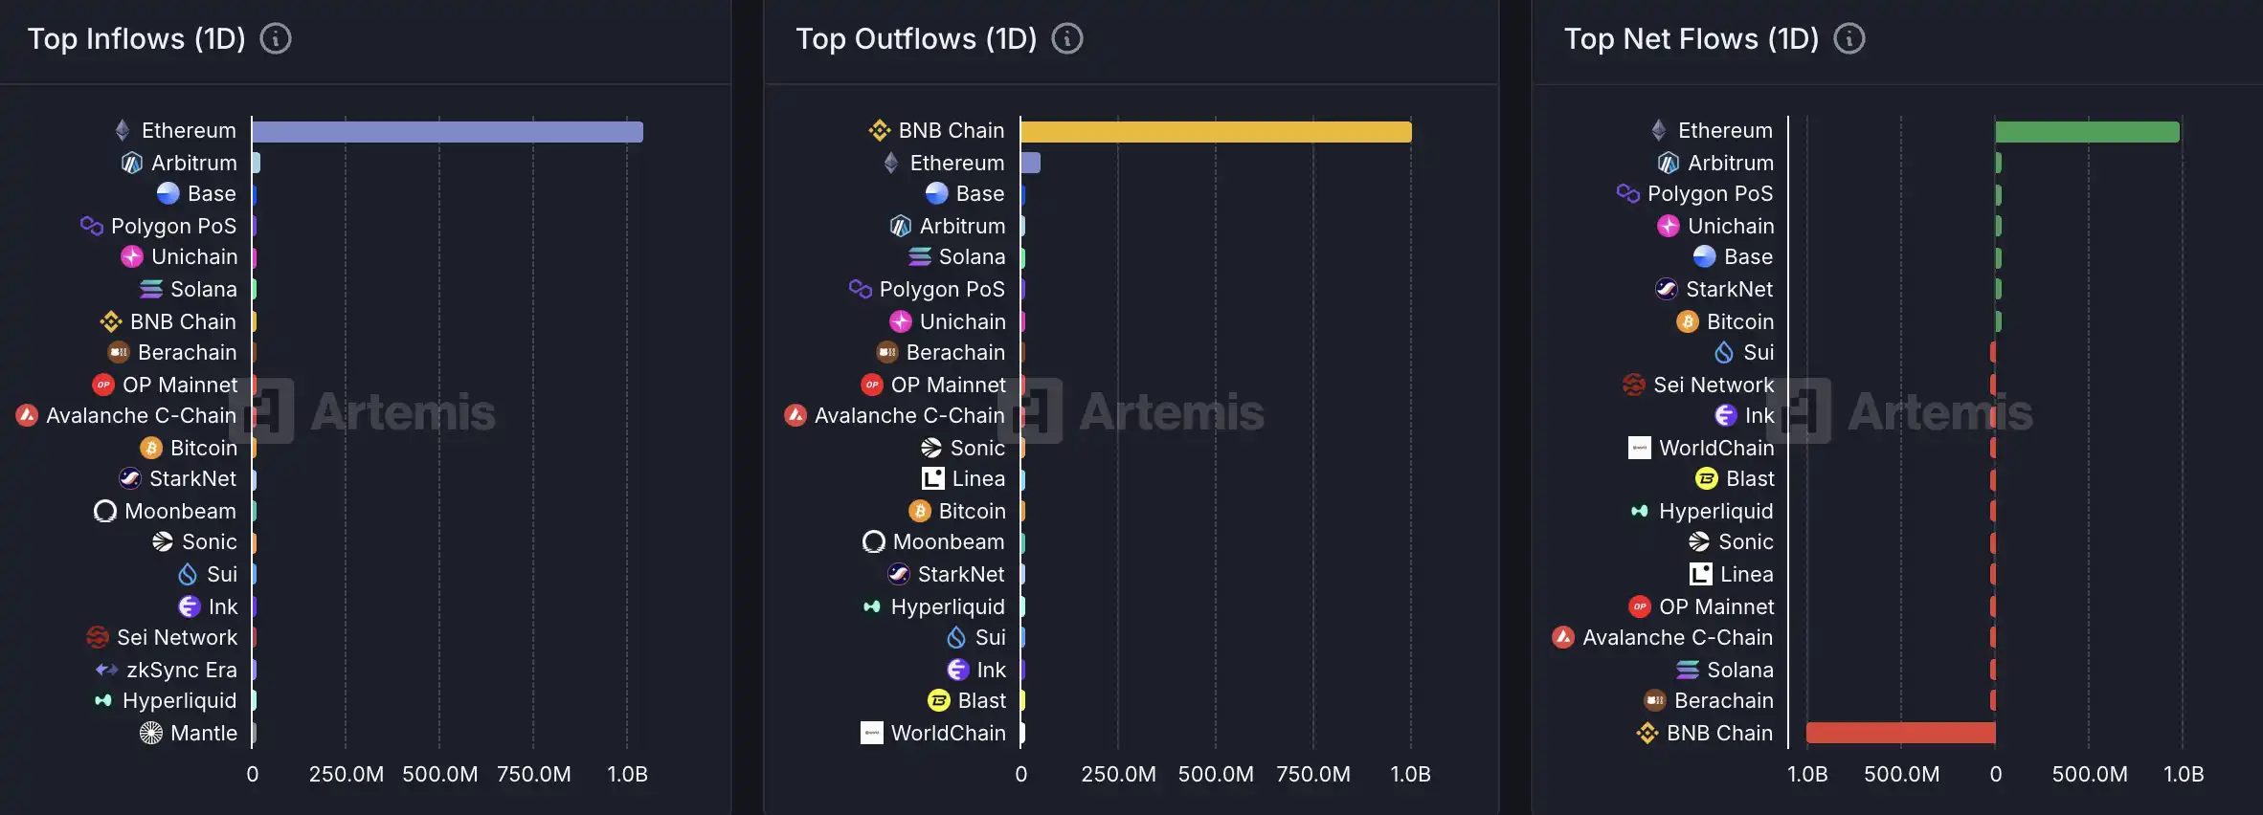The height and width of the screenshot is (815, 2263).
Task: Click the Top Net Flows (1D) heading
Action: pos(1691,39)
